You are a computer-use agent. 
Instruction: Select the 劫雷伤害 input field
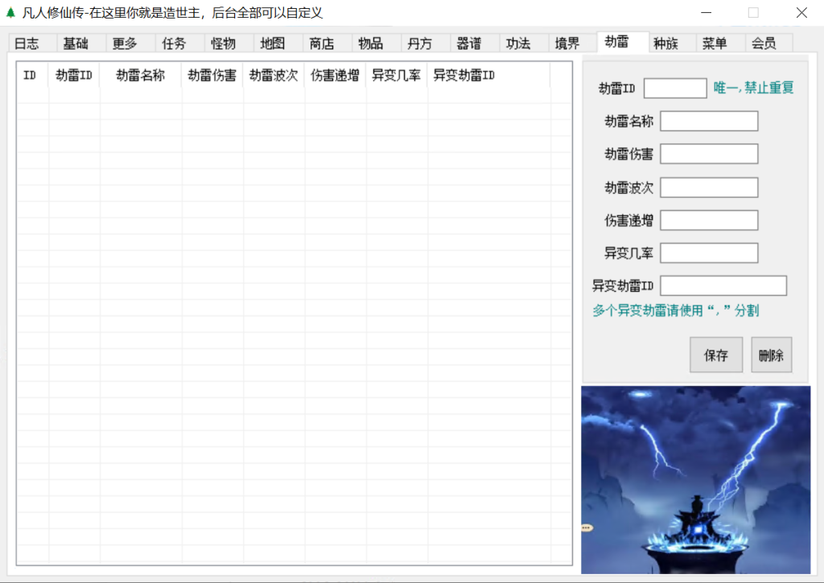point(709,154)
